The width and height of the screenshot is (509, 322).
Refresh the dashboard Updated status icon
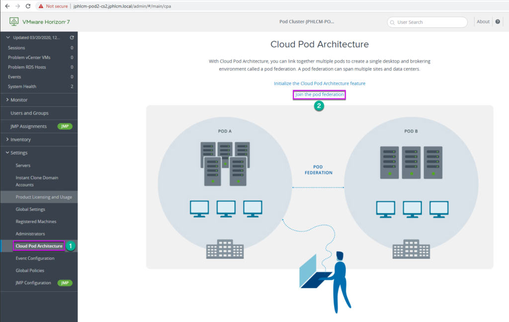coord(72,38)
